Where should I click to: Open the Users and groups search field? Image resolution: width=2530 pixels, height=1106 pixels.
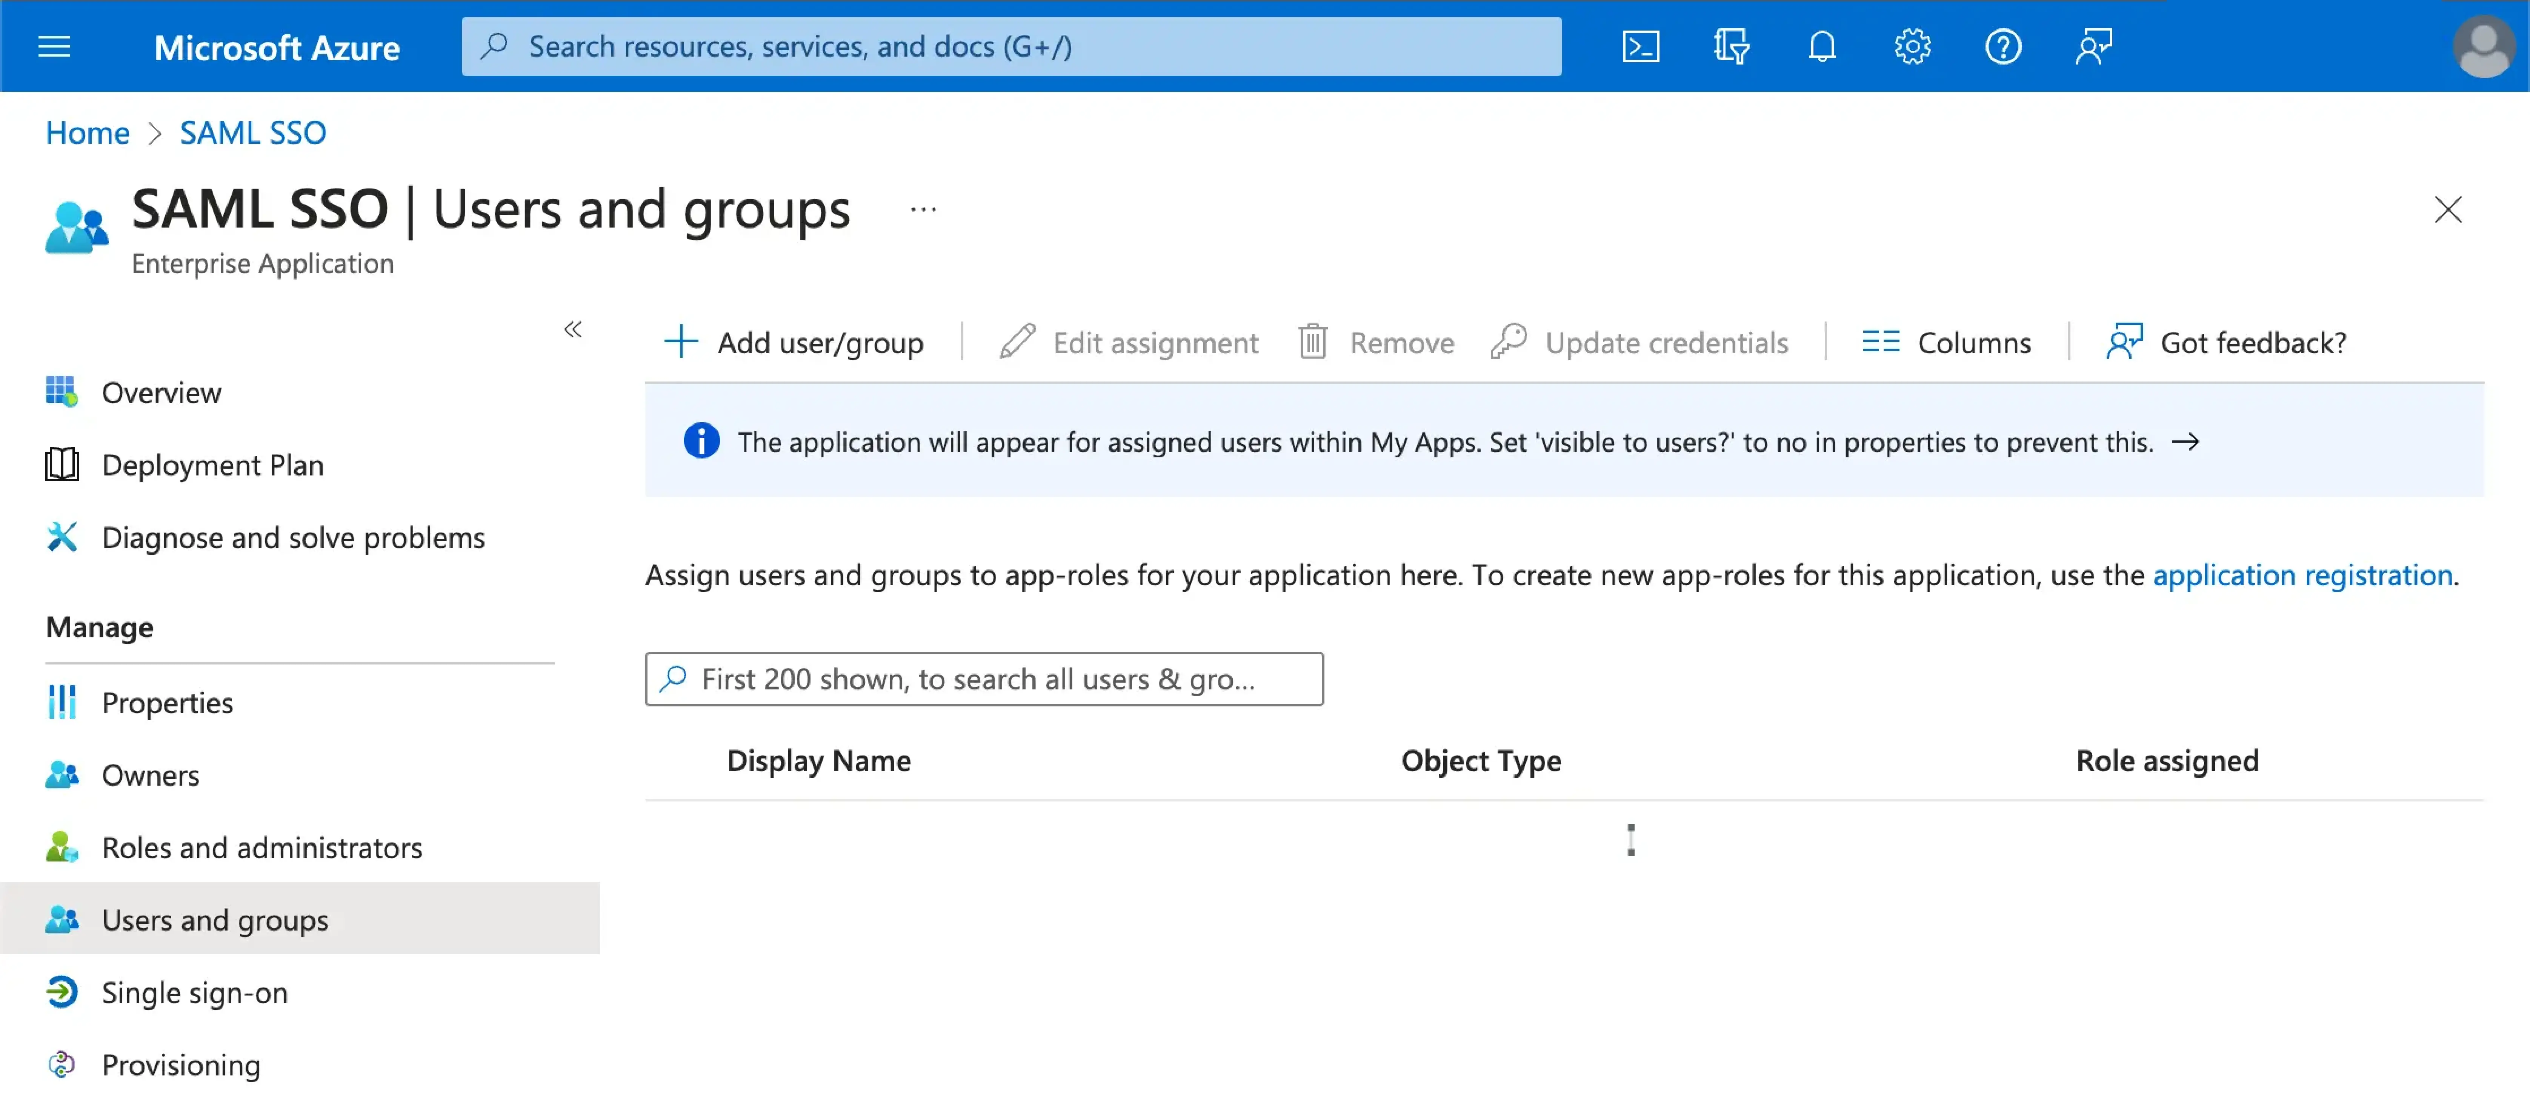click(x=986, y=678)
